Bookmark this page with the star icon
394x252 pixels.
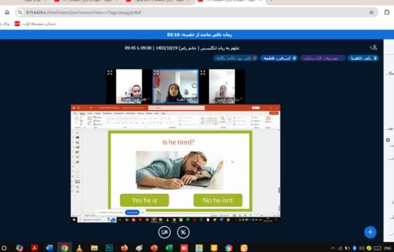pos(371,12)
